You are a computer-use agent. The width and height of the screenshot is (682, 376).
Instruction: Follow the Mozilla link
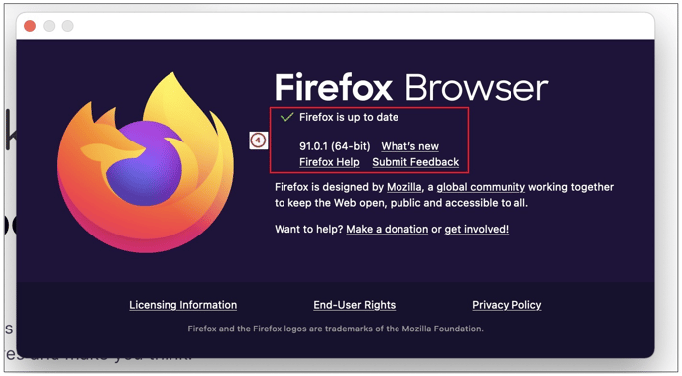[404, 187]
